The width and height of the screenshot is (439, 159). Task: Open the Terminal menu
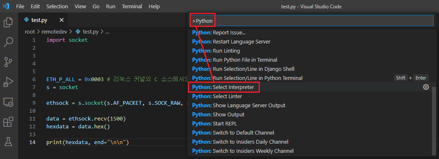point(132,6)
